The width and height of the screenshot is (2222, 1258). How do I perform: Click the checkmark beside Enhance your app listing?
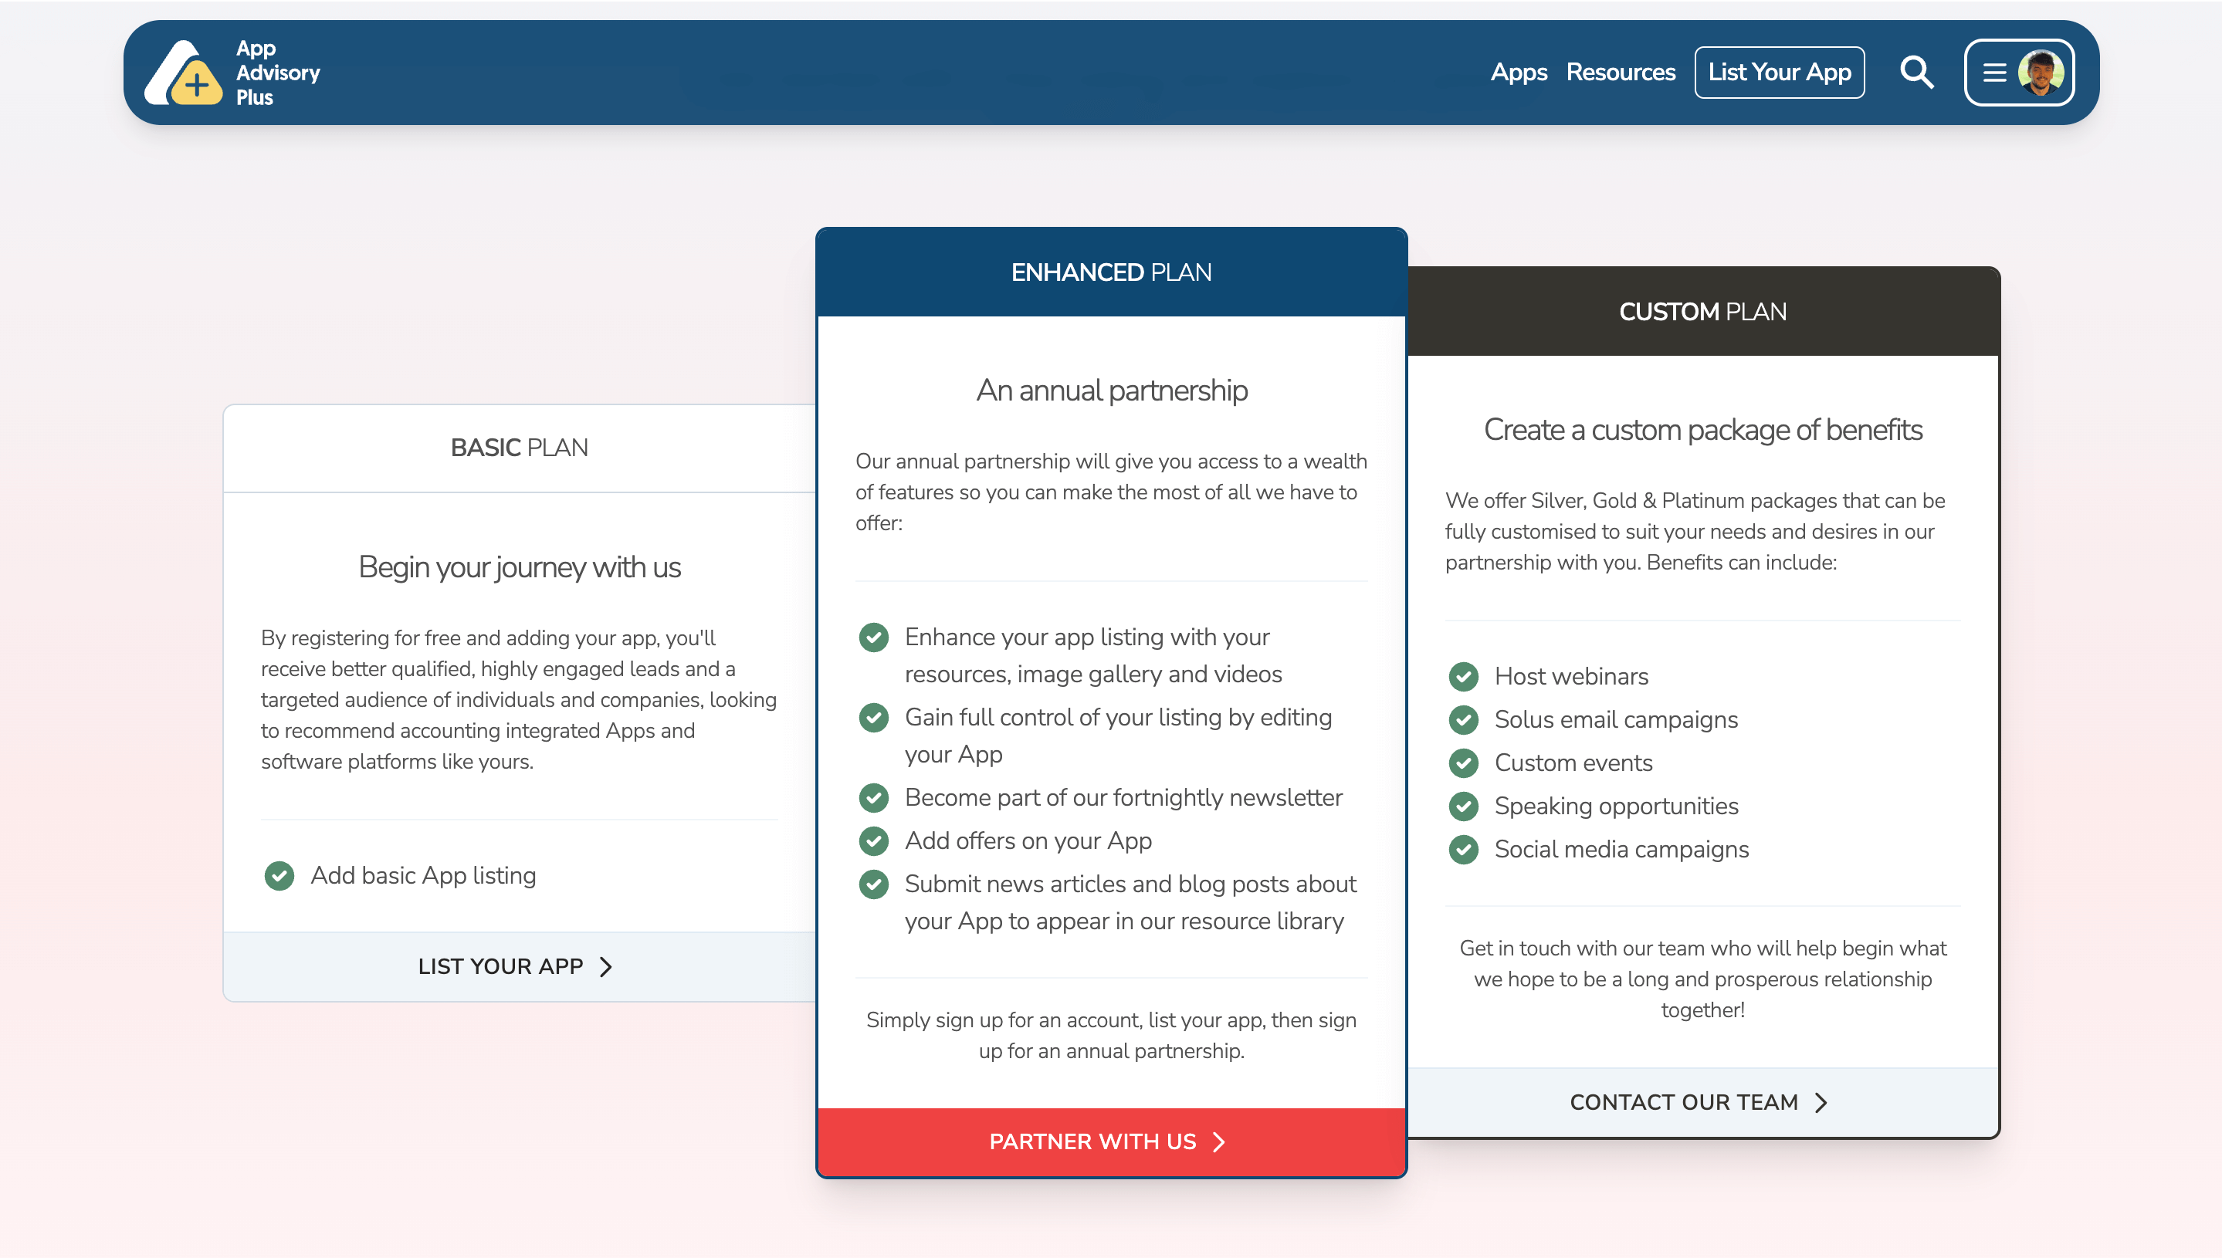[873, 637]
